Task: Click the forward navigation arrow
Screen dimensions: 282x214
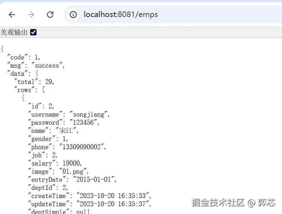Action: click(31, 15)
